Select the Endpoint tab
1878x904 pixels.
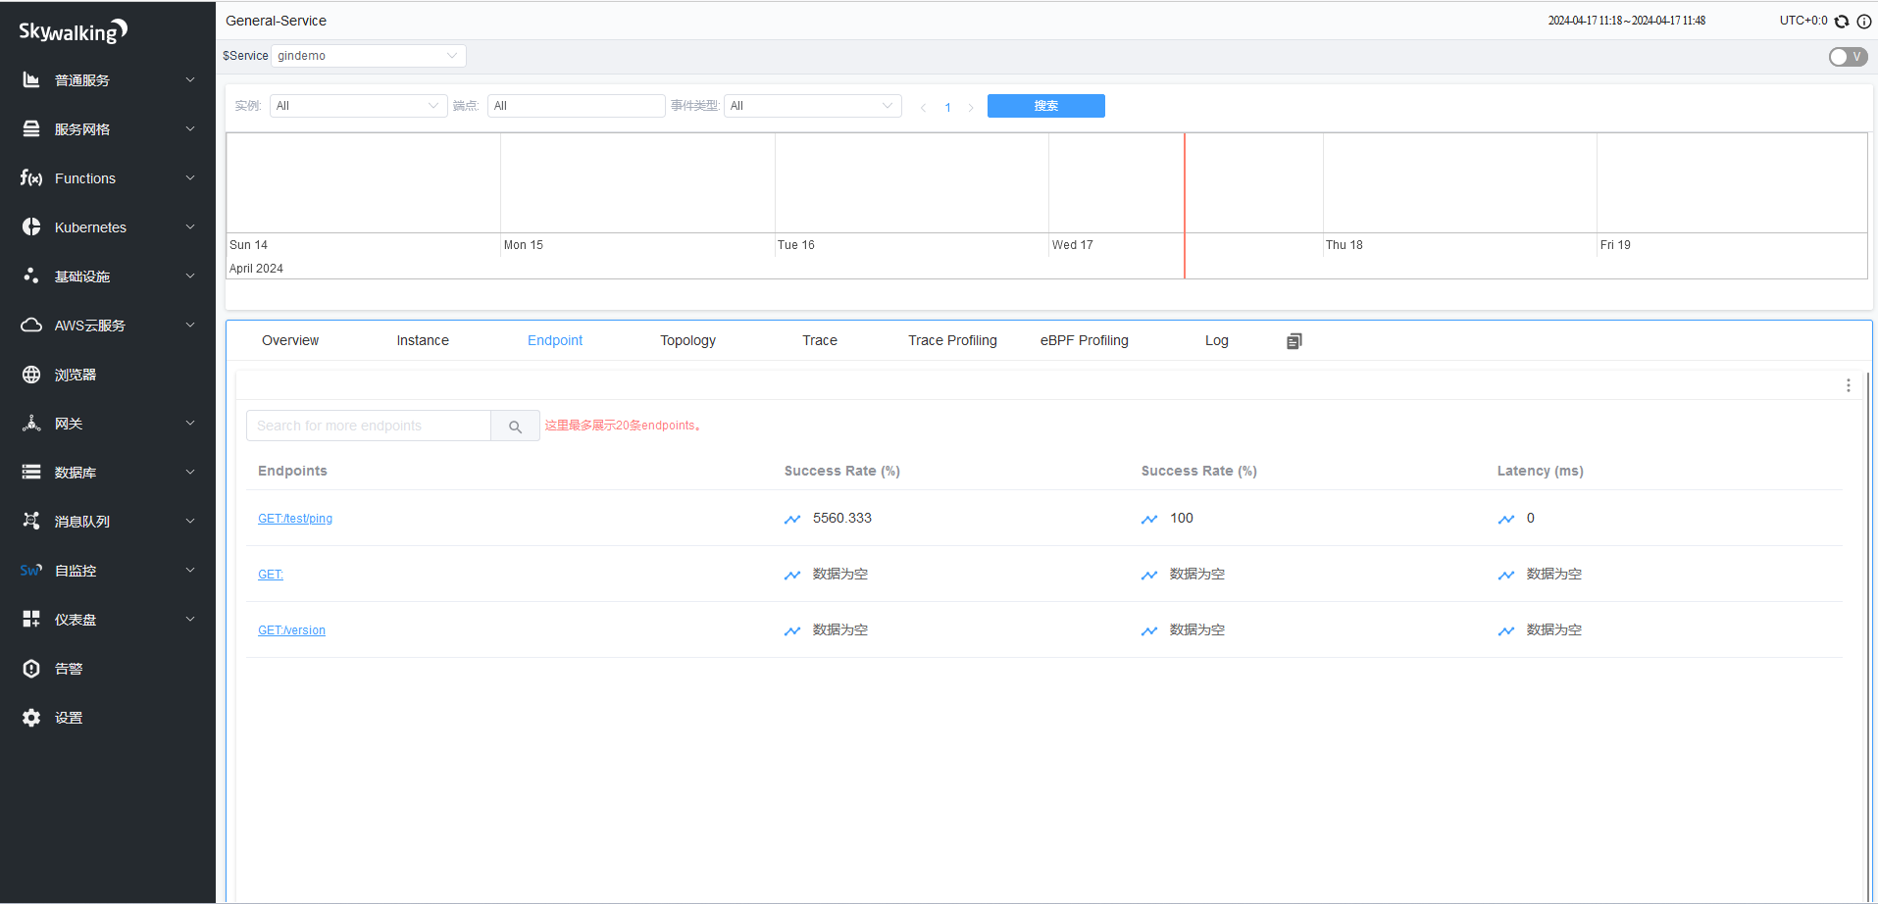tap(555, 340)
